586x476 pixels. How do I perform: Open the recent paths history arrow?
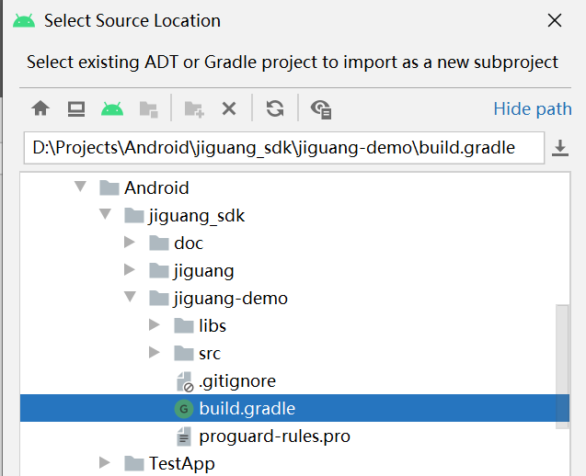[560, 148]
